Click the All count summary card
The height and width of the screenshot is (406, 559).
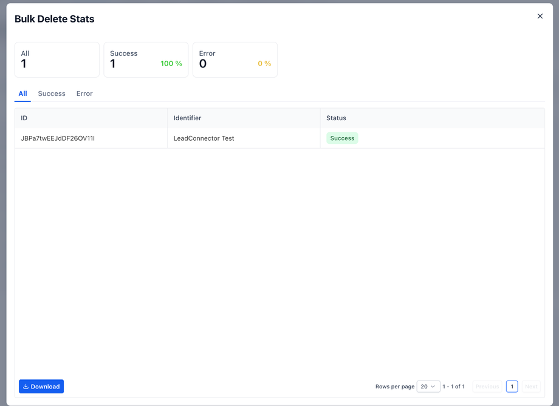57,59
